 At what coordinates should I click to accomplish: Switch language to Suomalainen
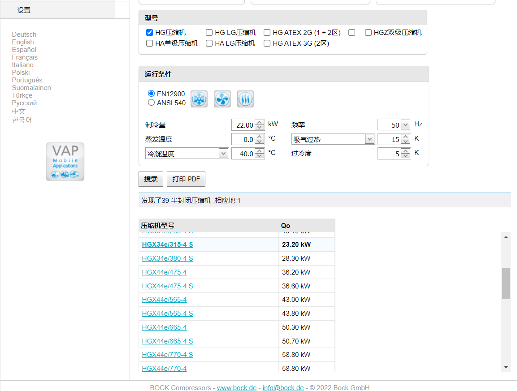coord(31,88)
